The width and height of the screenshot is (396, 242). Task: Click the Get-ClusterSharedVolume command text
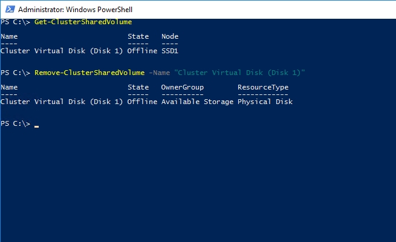[83, 22]
